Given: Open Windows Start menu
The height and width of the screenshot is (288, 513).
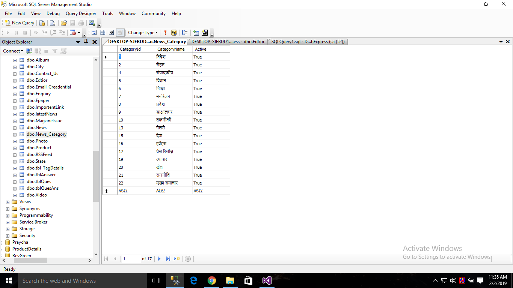Looking at the screenshot, I should (x=9, y=280).
